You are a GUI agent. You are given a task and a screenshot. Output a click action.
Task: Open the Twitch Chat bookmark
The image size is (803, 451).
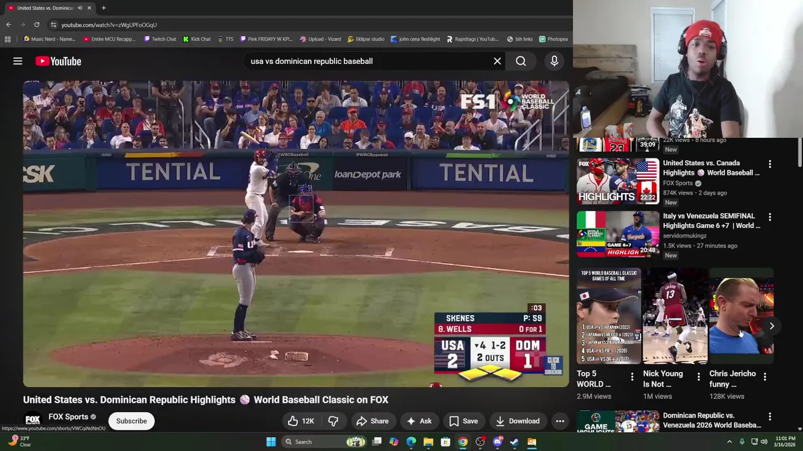point(160,39)
